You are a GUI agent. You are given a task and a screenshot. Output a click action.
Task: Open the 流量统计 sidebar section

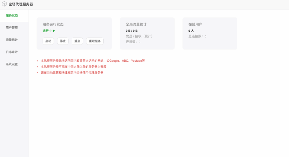pos(12,40)
